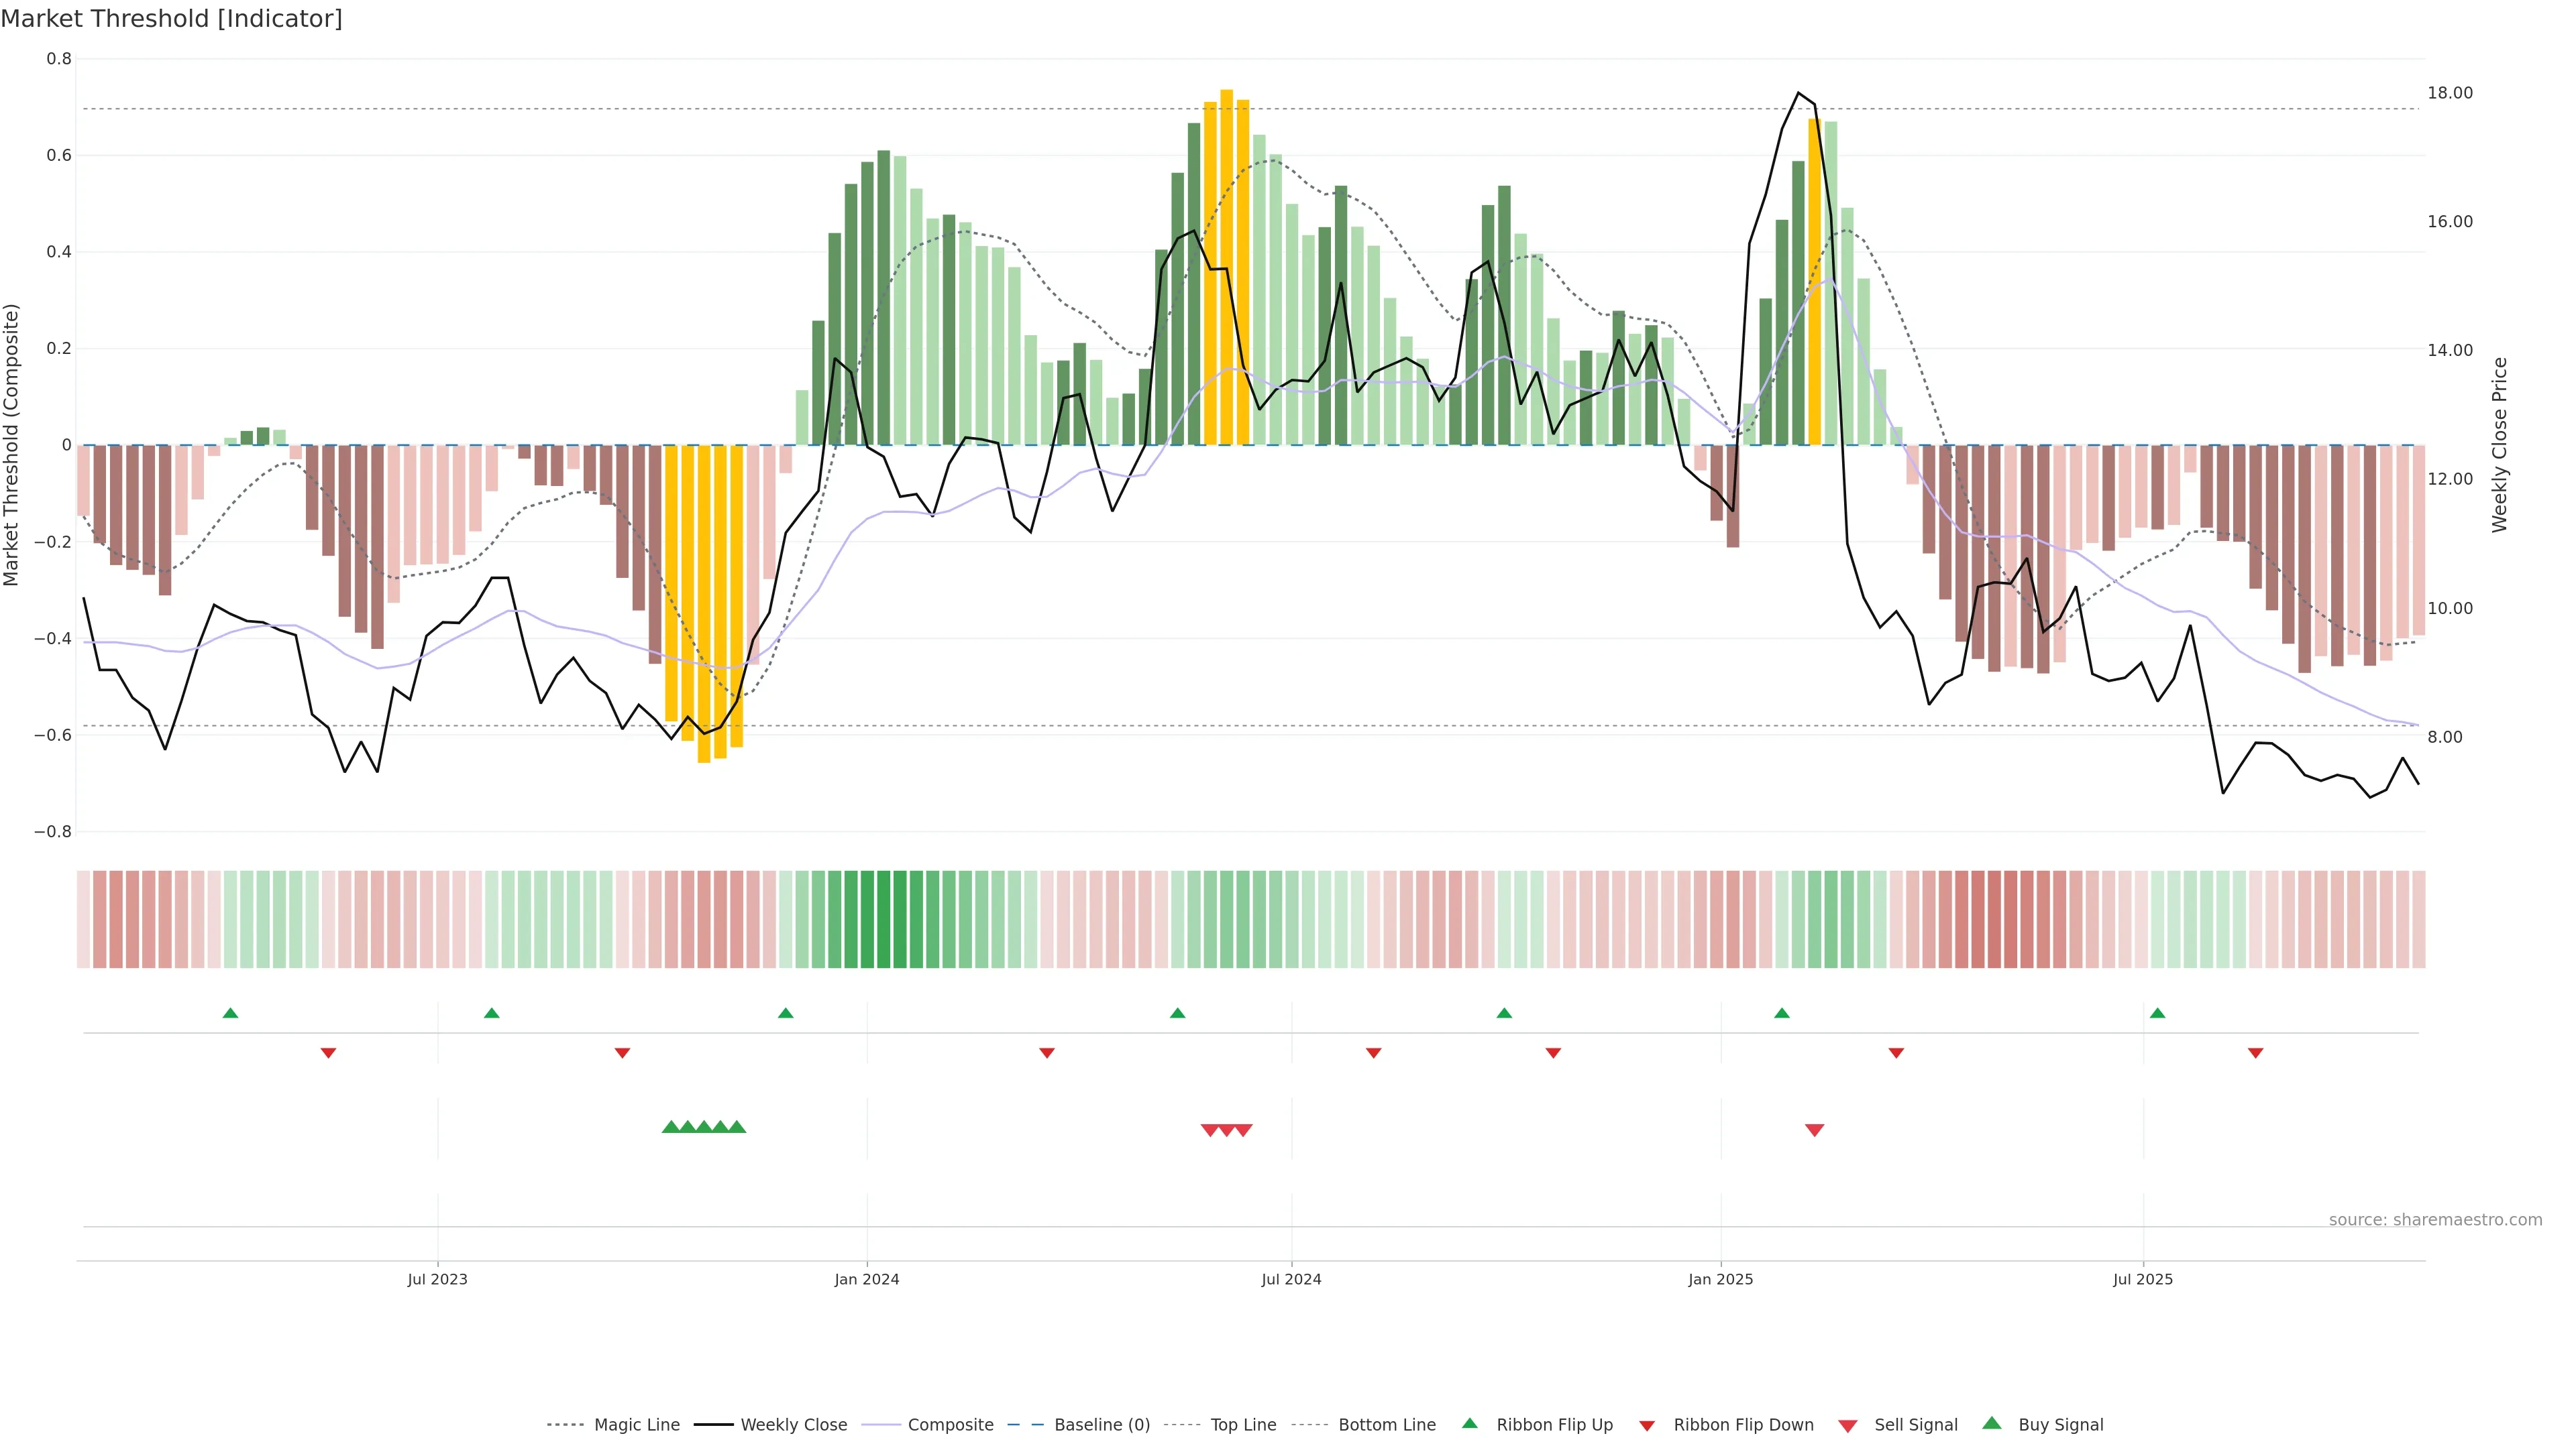Toggle Baseline (0) legend entry
Viewport: 2576px width, 1448px height.
(x=1101, y=1425)
